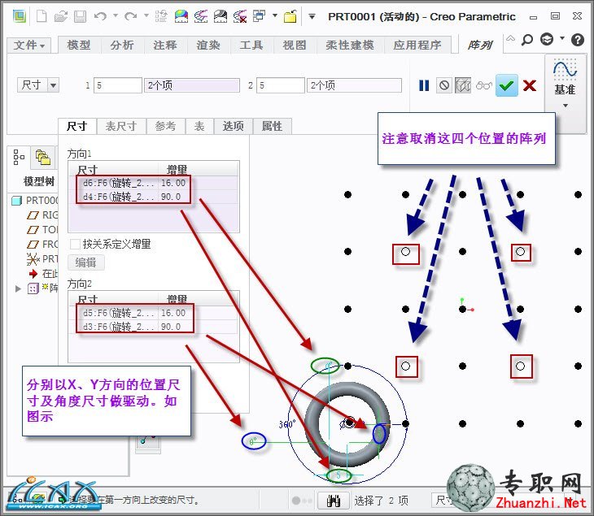Select the FRONT datum plane tree item
The width and height of the screenshot is (594, 516).
[42, 245]
